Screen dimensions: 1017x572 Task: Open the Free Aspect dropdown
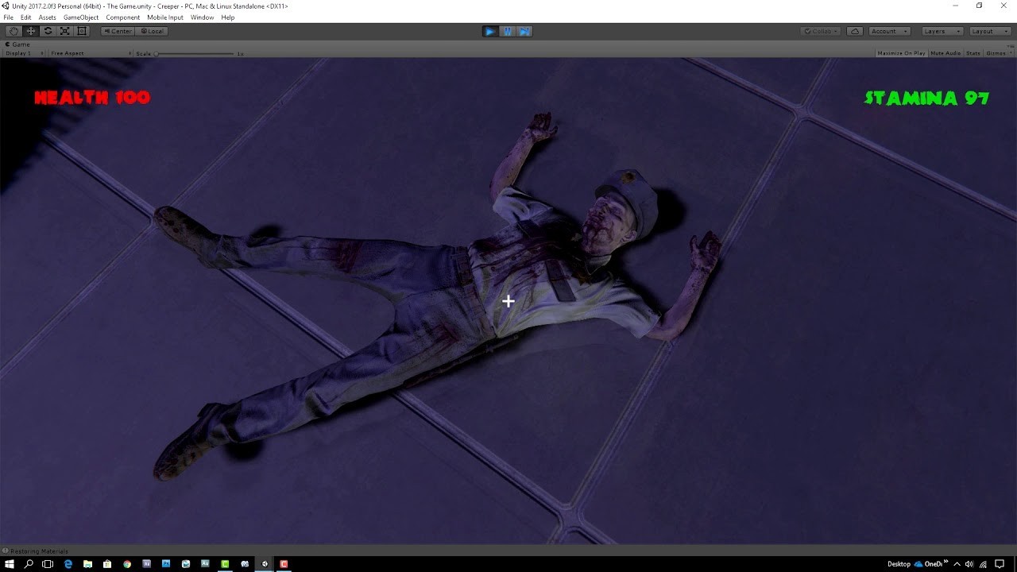[91, 53]
